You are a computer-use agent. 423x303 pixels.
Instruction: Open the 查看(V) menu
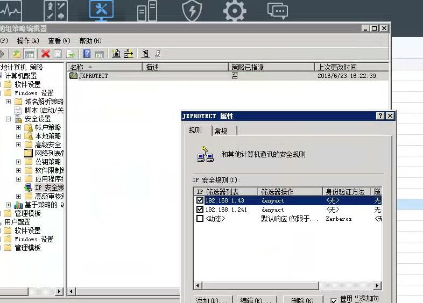[x=59, y=41]
